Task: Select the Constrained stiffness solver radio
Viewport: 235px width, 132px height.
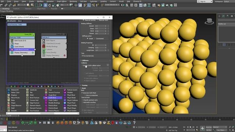Action: tap(95, 38)
